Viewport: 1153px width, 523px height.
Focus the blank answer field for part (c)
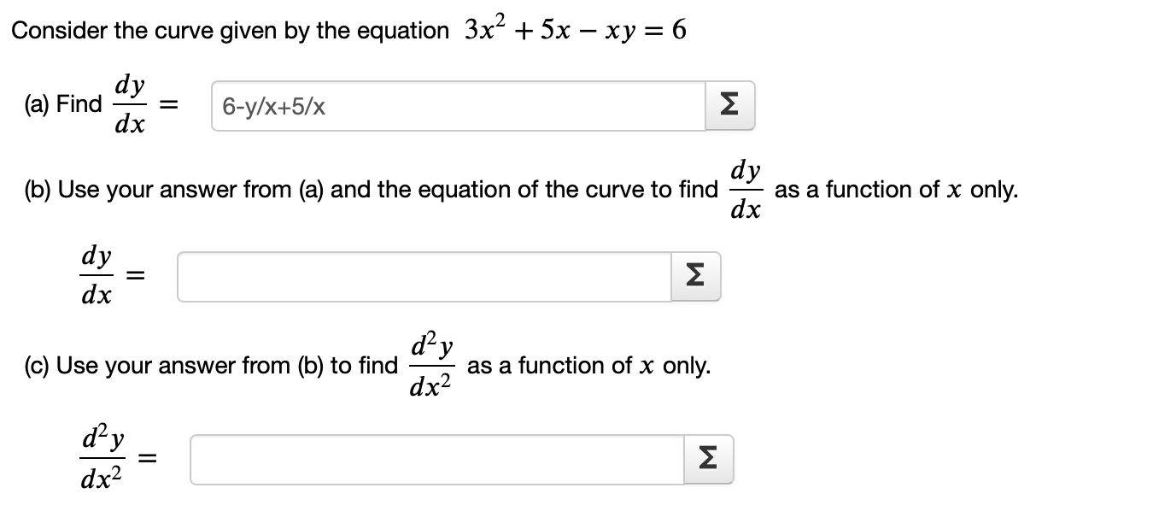436,459
